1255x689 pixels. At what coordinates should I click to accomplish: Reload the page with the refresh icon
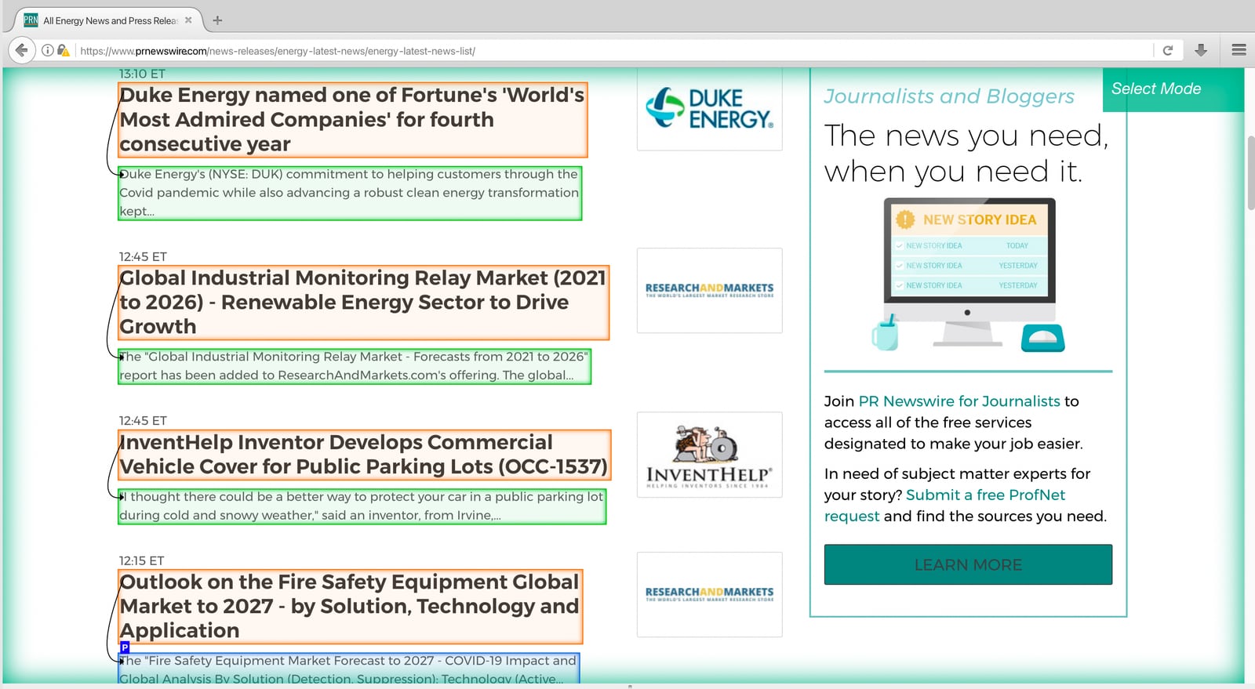coord(1167,50)
